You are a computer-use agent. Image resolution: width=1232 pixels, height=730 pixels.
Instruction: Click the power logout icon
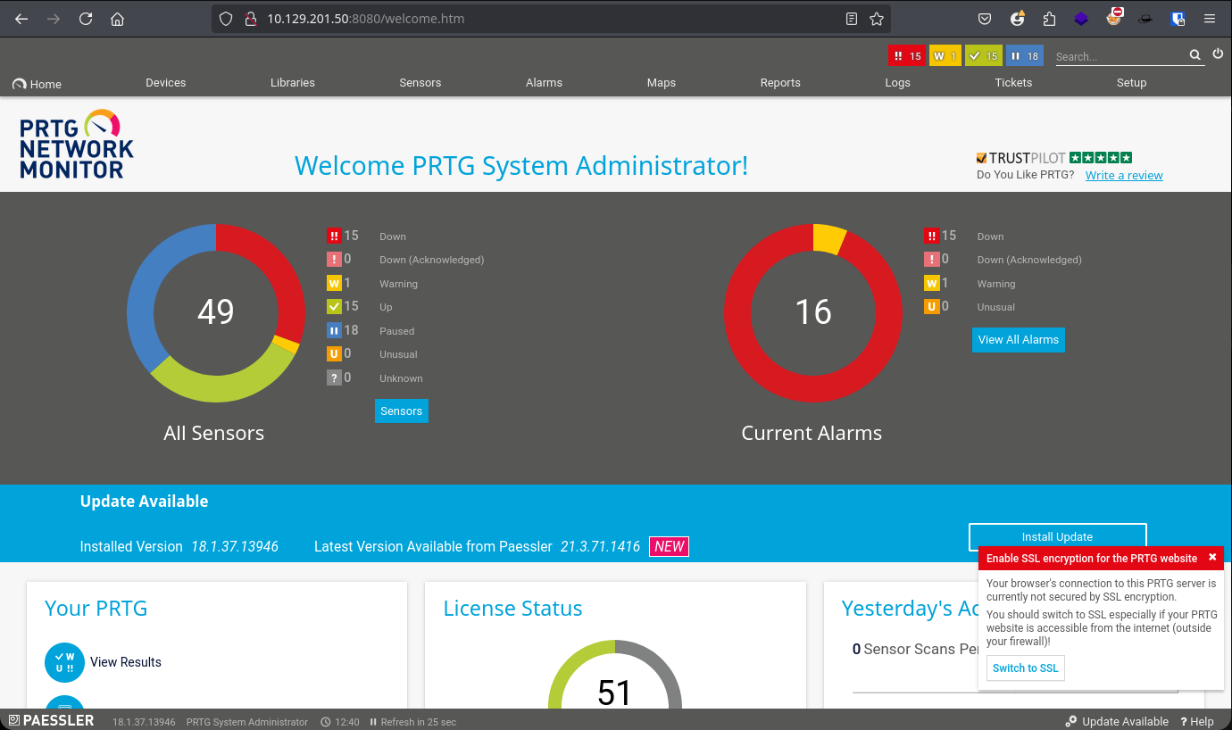pos(1218,54)
